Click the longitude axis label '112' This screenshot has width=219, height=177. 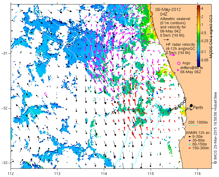11,174
